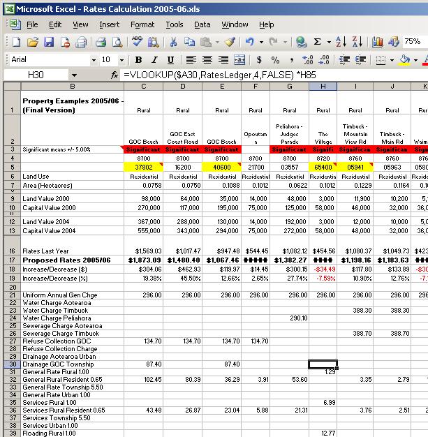Open the Redo history dropdown arrow
This screenshot has height=437, width=428.
pos(285,42)
